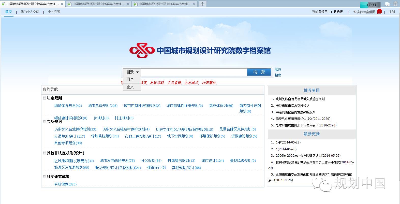Open new browser tab with plus icon
Screen dimensions: 400x204
tap(203, 4)
